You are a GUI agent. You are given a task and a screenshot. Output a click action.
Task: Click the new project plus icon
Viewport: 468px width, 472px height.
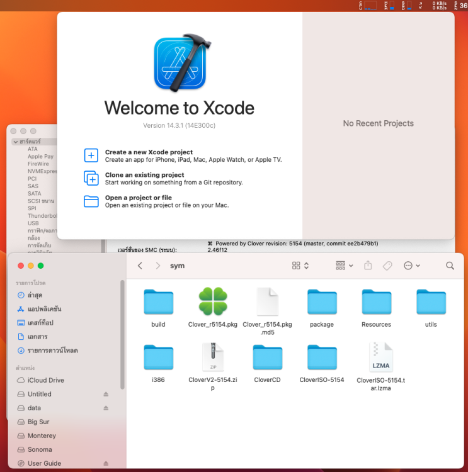pyautogui.click(x=91, y=155)
